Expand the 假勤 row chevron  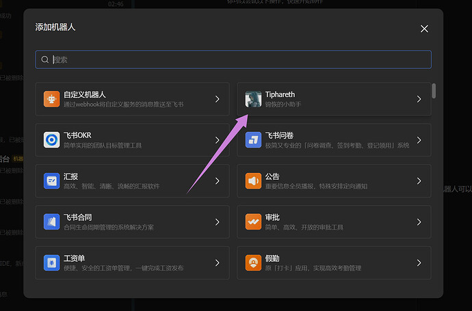click(419, 262)
